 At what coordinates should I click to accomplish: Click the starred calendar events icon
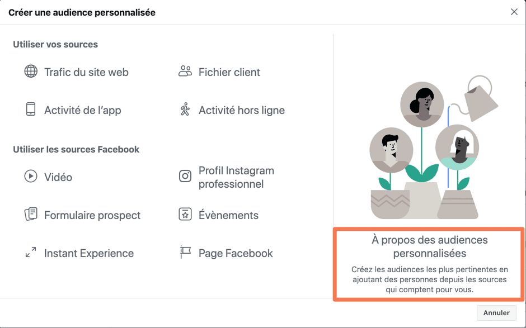[185, 215]
